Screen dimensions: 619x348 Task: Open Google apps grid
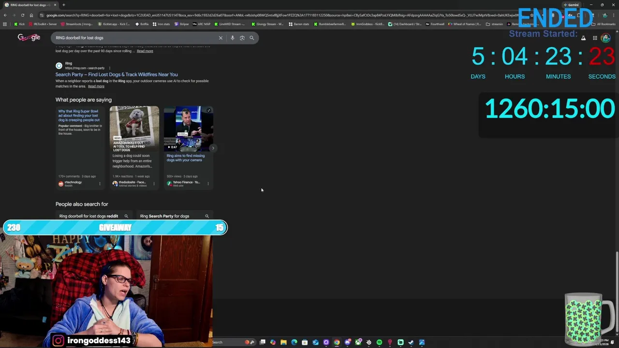coord(595,38)
